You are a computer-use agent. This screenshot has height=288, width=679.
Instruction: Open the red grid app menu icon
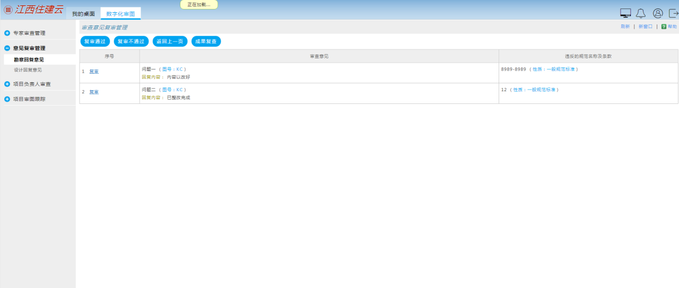click(x=8, y=10)
